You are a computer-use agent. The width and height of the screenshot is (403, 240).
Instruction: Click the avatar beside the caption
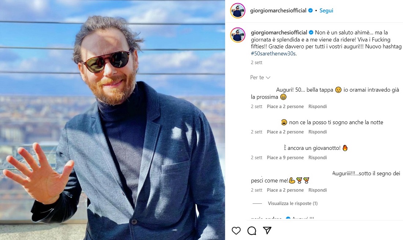(237, 34)
